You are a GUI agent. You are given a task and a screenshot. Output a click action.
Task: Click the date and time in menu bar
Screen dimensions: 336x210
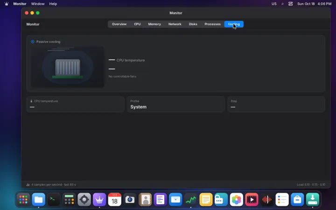(x=315, y=4)
